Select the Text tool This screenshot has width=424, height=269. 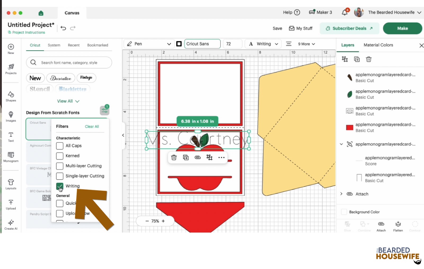coord(11,137)
